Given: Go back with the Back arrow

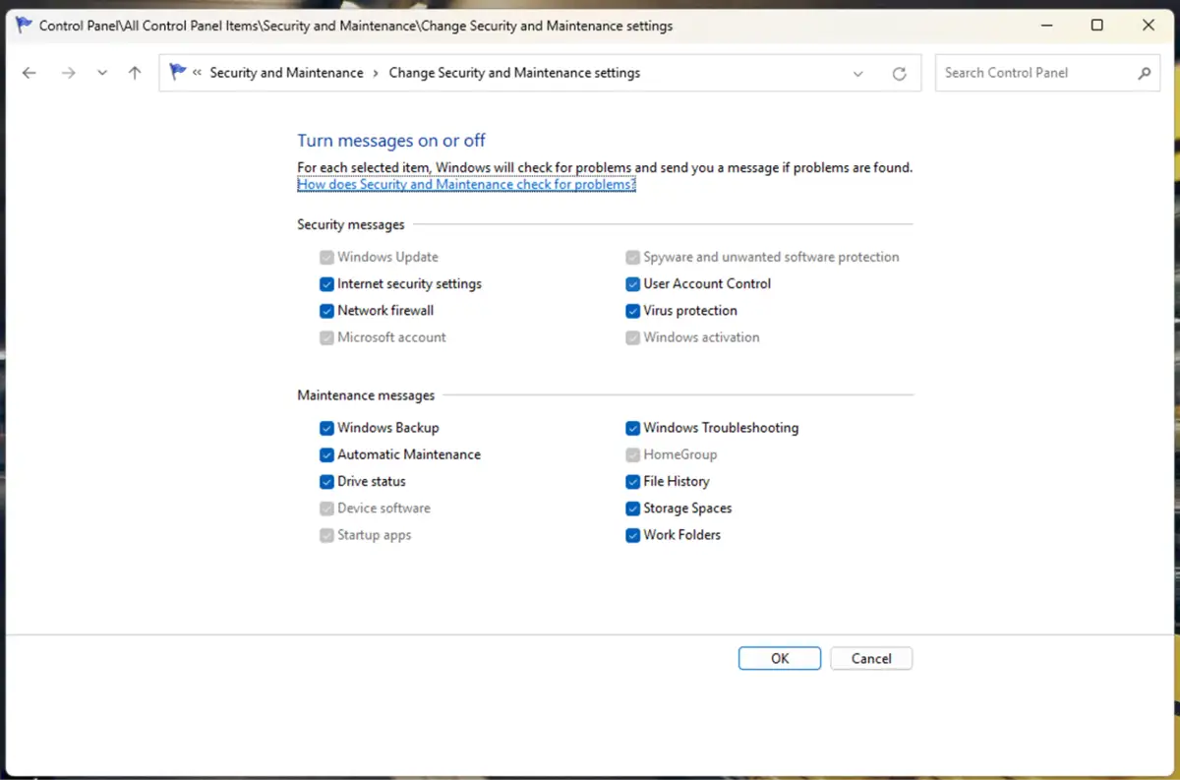Looking at the screenshot, I should [29, 73].
